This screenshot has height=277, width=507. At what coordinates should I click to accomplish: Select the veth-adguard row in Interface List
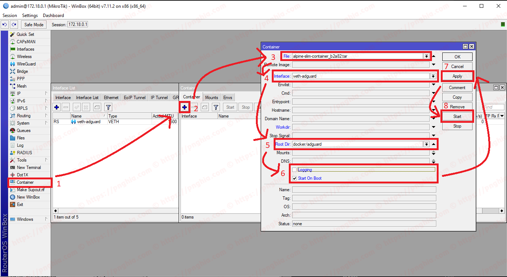(115, 122)
